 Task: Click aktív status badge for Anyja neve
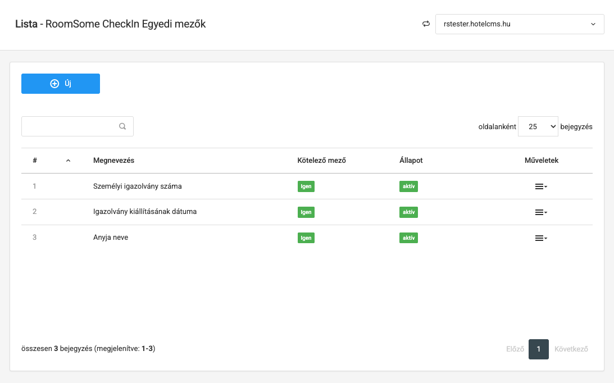click(408, 238)
